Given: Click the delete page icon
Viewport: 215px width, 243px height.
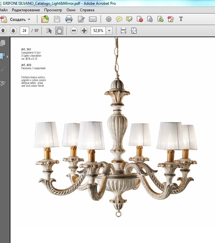Looking at the screenshot, I should (x=140, y=19).
